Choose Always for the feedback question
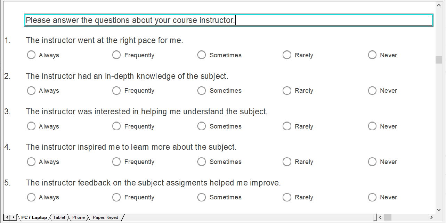The width and height of the screenshot is (446, 223). coord(31,197)
